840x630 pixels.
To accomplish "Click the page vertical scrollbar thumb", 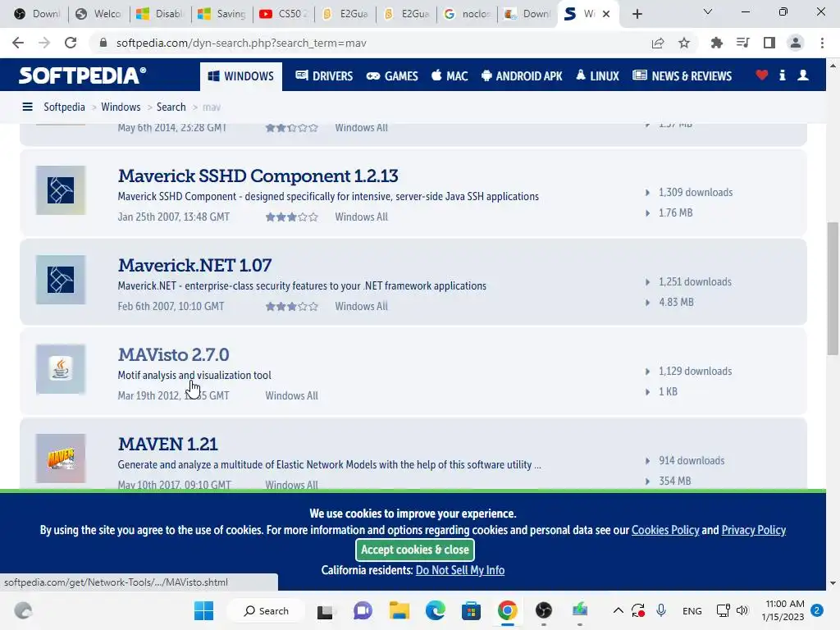I will pyautogui.click(x=833, y=288).
